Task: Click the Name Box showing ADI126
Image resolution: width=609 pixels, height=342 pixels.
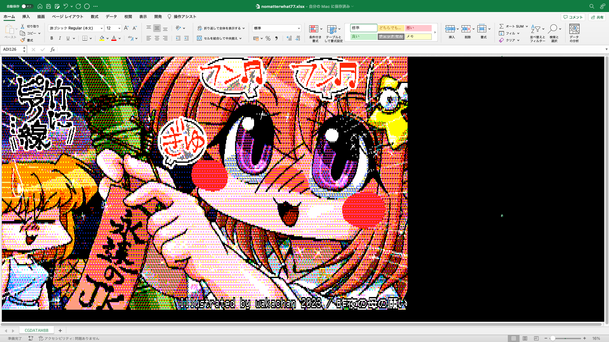Action: [x=13, y=49]
